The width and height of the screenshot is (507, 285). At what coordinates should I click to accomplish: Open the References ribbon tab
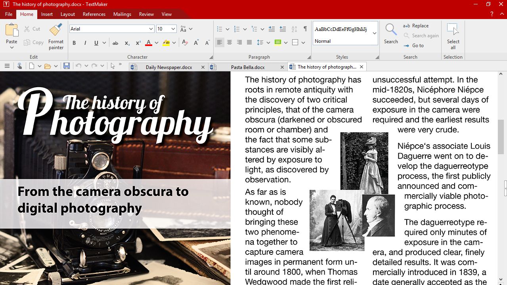click(x=94, y=14)
